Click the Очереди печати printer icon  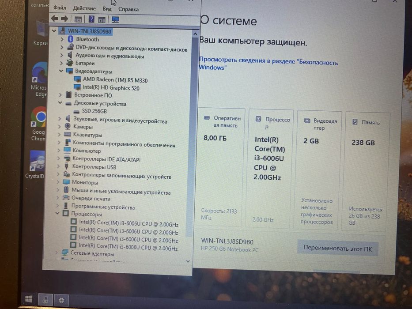[66, 198]
